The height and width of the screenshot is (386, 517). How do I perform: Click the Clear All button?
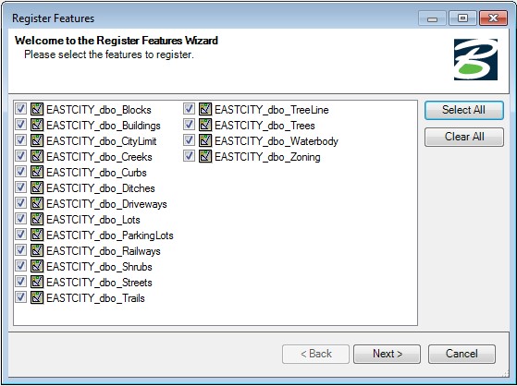(464, 137)
